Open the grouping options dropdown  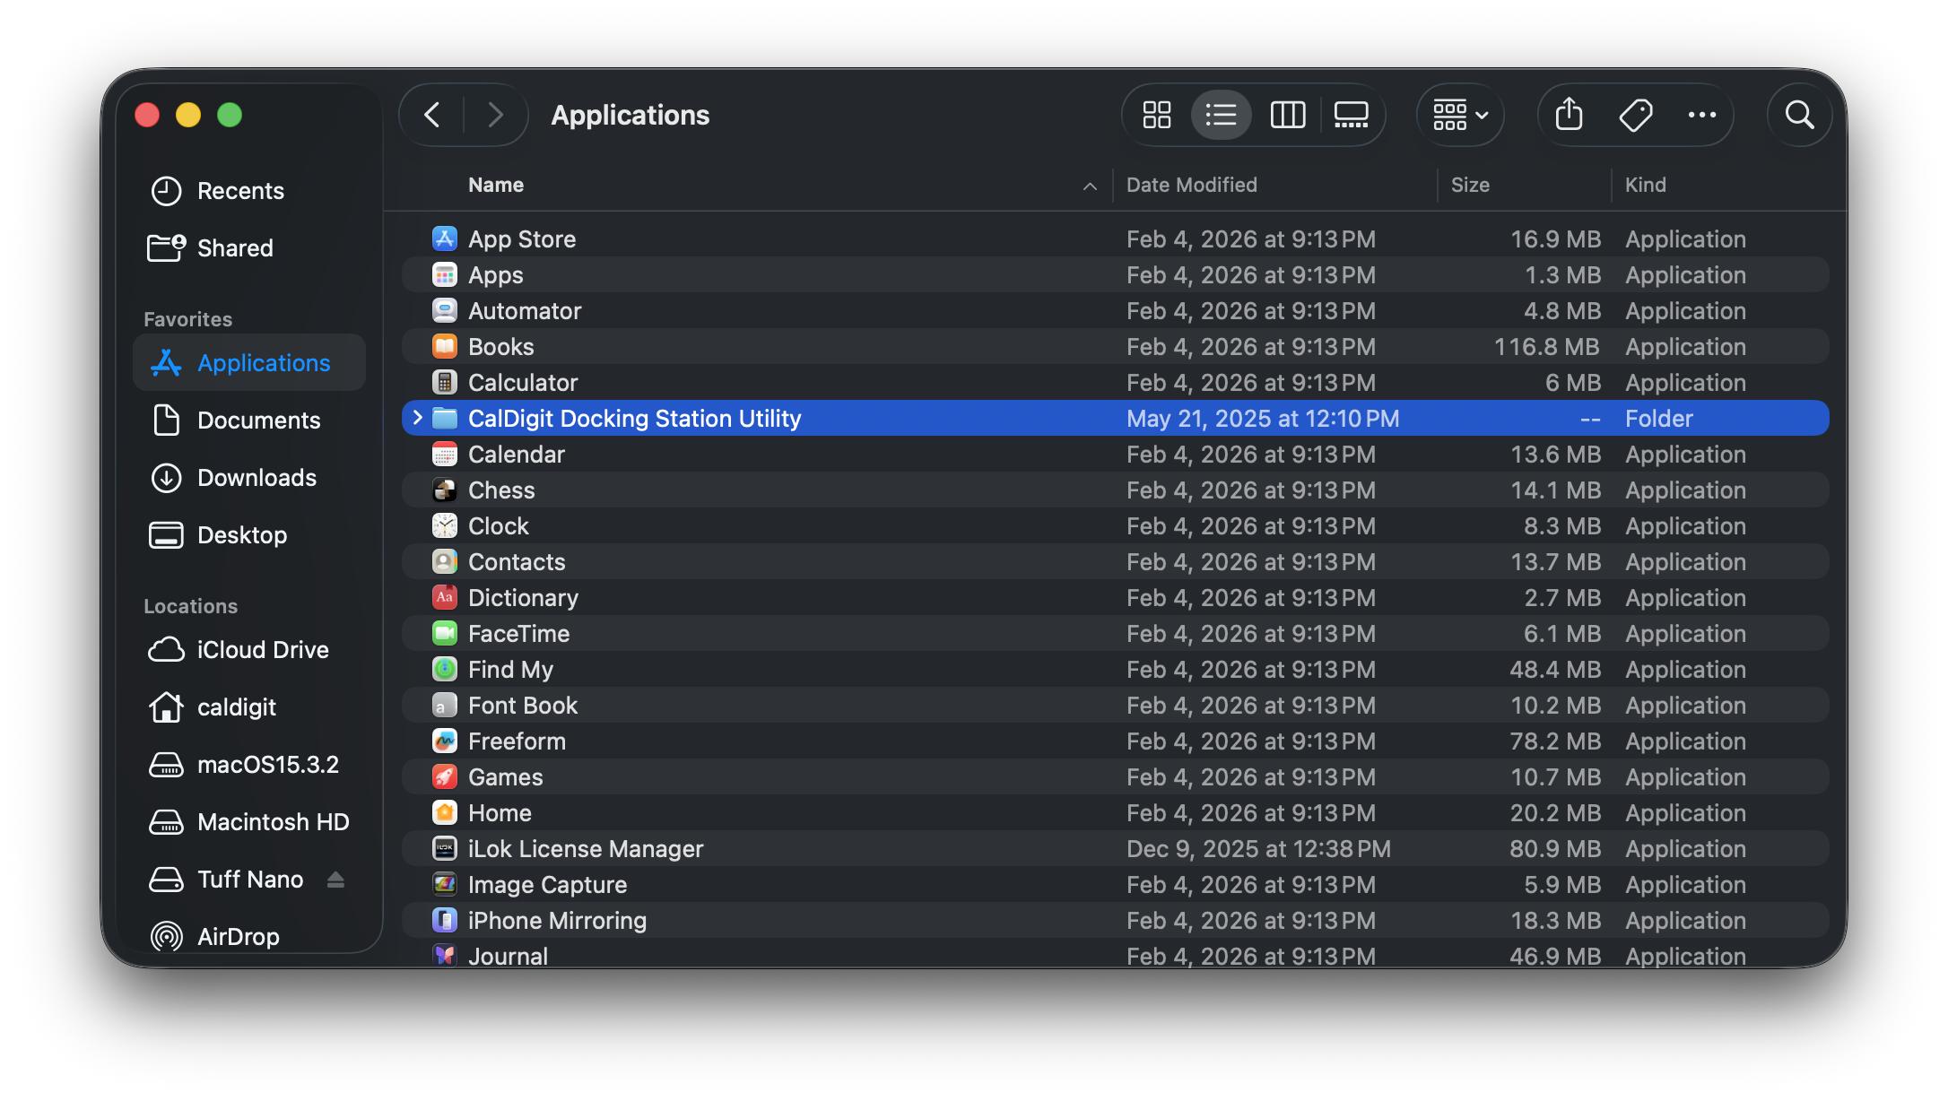click(1459, 115)
